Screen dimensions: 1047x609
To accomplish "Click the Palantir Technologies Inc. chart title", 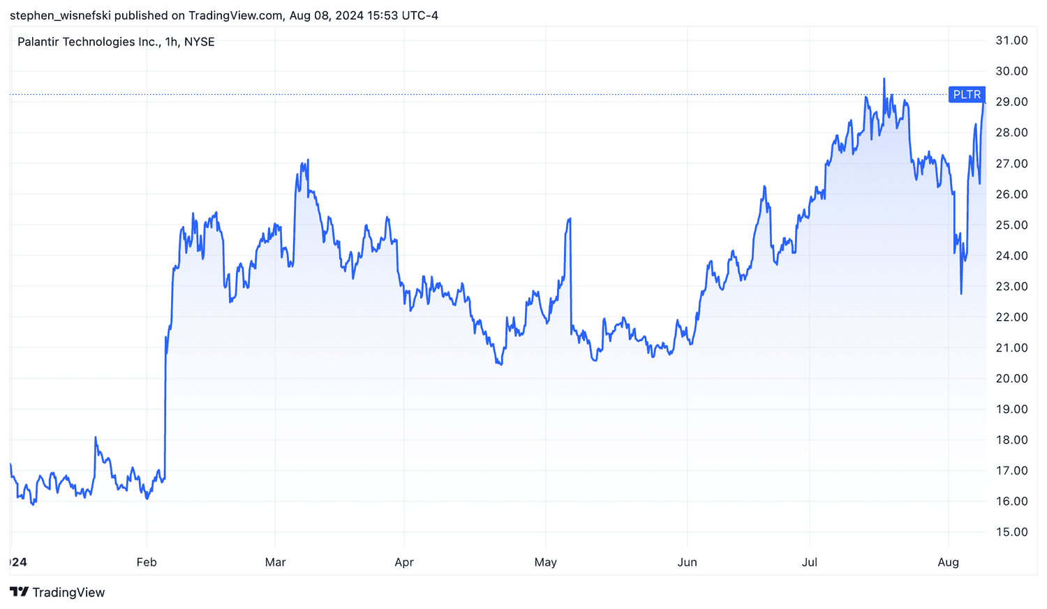I will [x=116, y=42].
